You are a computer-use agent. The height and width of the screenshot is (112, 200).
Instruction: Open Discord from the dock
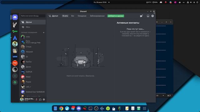(79, 109)
